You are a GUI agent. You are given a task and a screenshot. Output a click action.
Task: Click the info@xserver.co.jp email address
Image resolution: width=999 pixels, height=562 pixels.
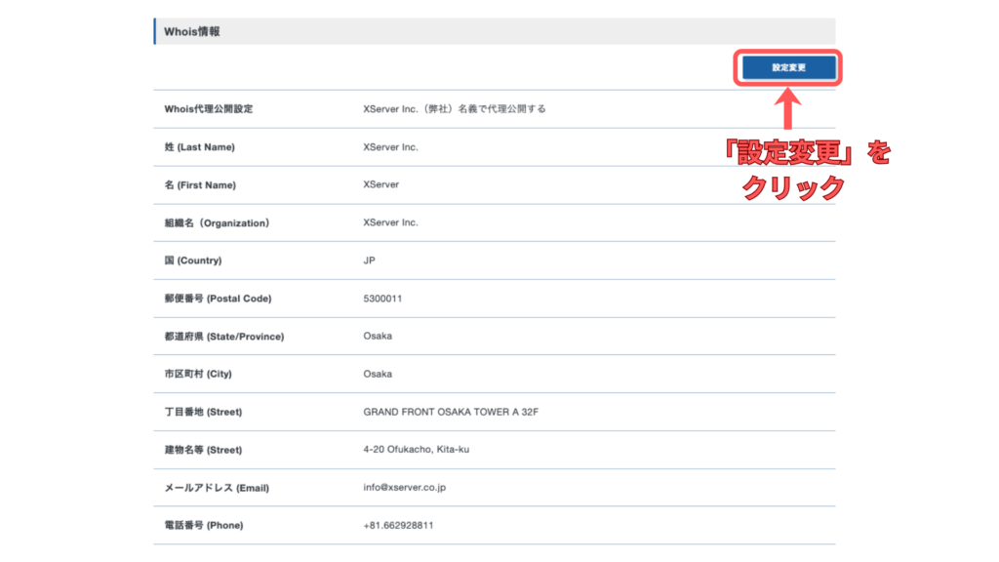[404, 488]
